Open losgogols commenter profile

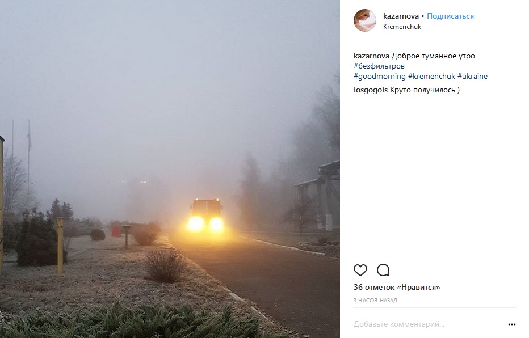click(371, 90)
